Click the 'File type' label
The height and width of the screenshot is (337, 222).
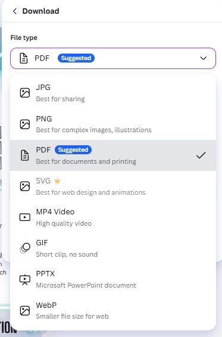[x=24, y=38]
